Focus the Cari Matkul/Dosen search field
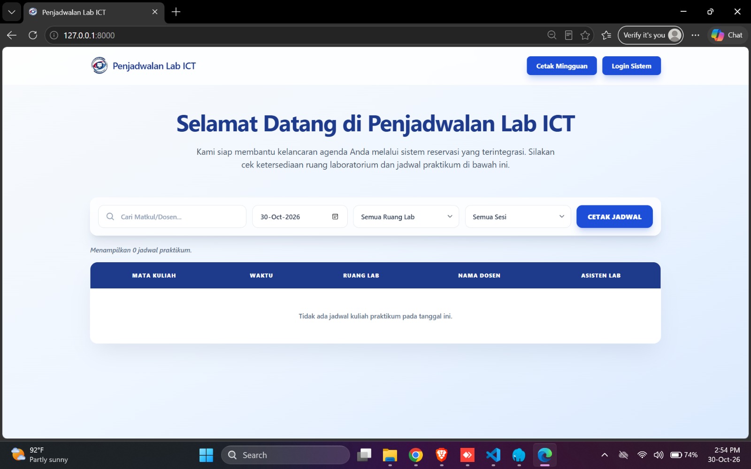Screen dimensions: 751x469 [x=172, y=217]
